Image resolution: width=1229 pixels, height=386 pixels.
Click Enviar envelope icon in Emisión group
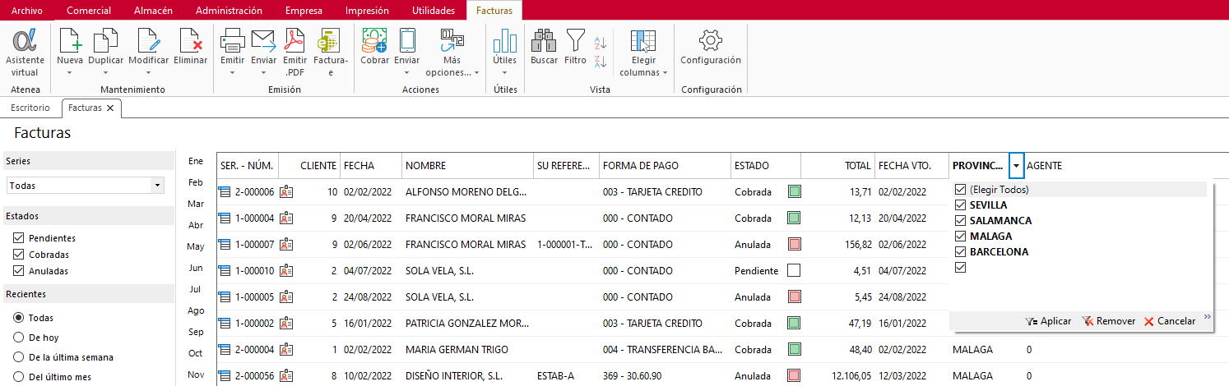[x=263, y=41]
